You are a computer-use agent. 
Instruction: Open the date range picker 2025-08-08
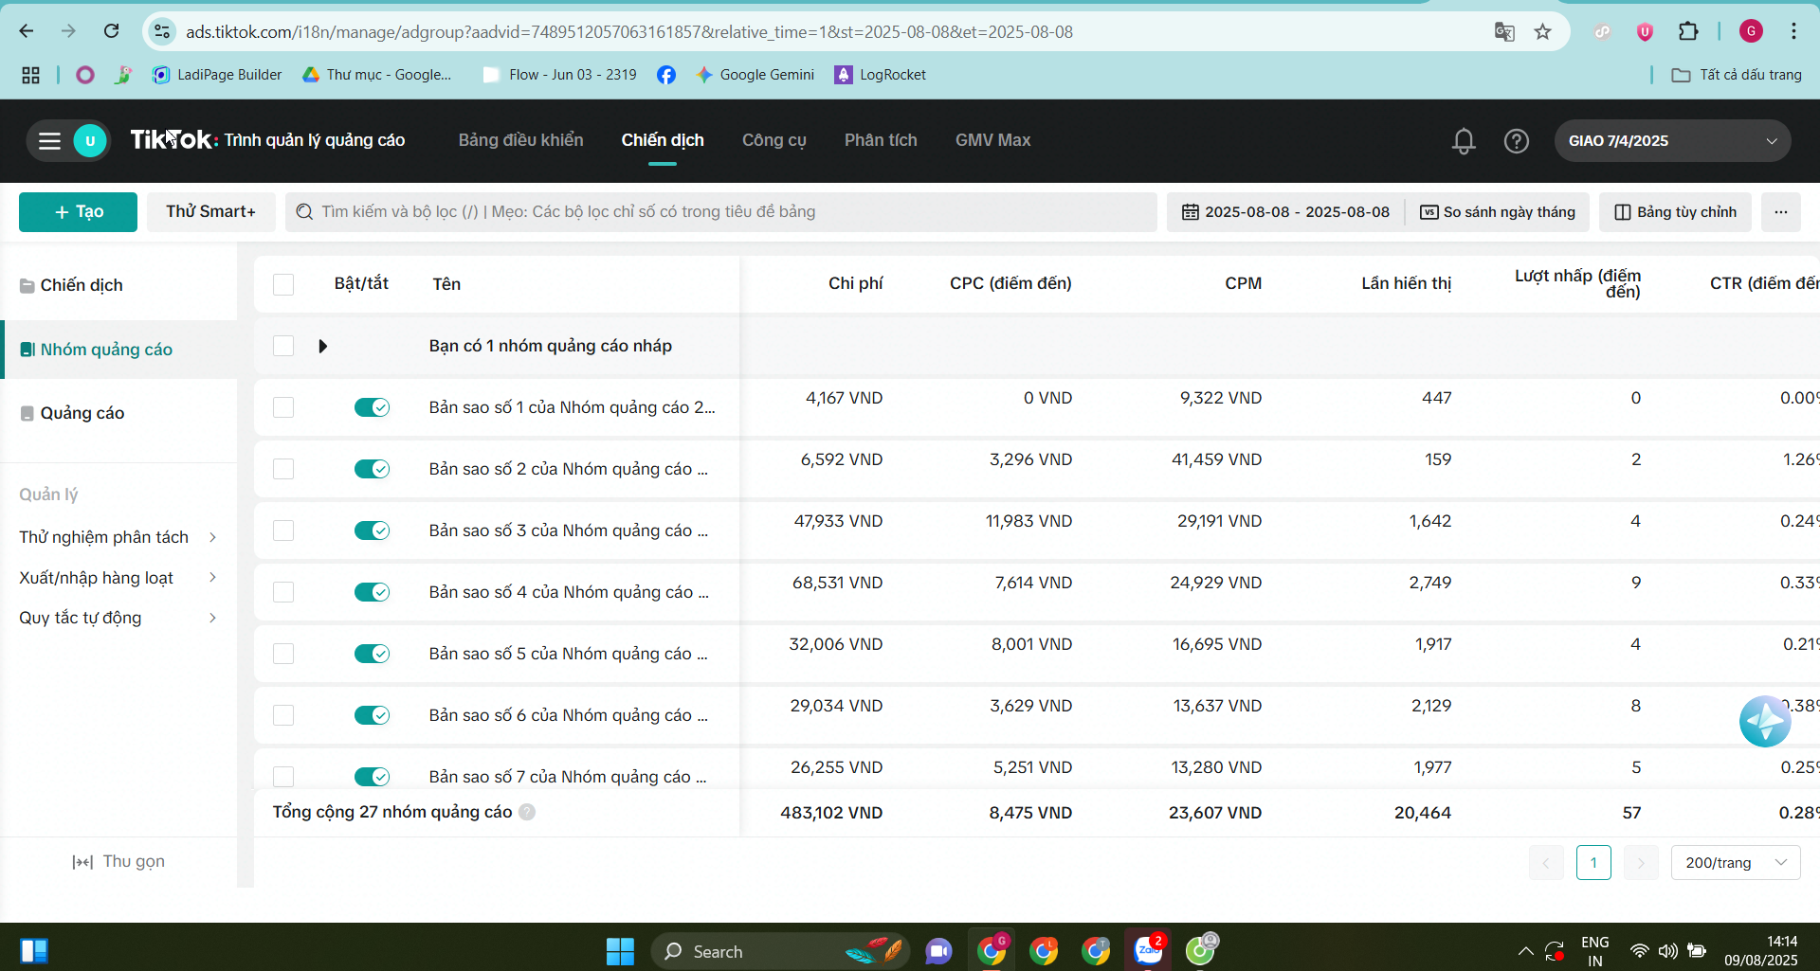[1285, 212]
